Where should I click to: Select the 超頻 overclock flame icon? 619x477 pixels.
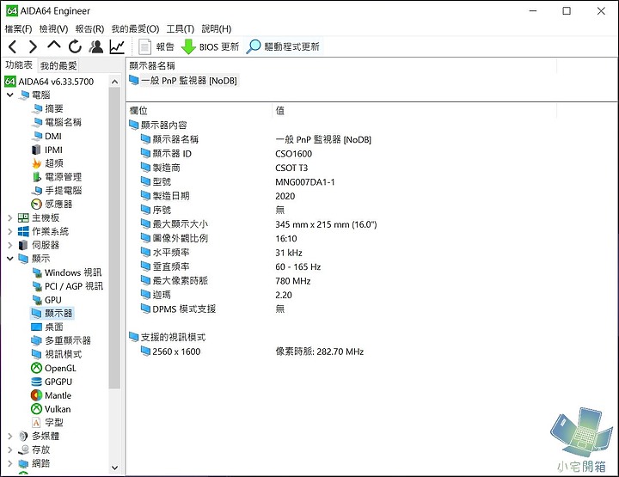coord(36,163)
